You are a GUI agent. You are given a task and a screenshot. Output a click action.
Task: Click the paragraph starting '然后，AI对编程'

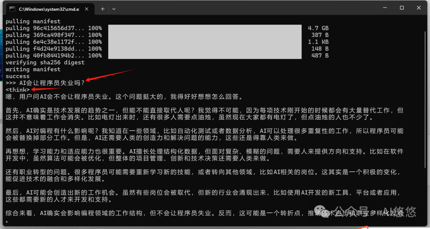205,134
